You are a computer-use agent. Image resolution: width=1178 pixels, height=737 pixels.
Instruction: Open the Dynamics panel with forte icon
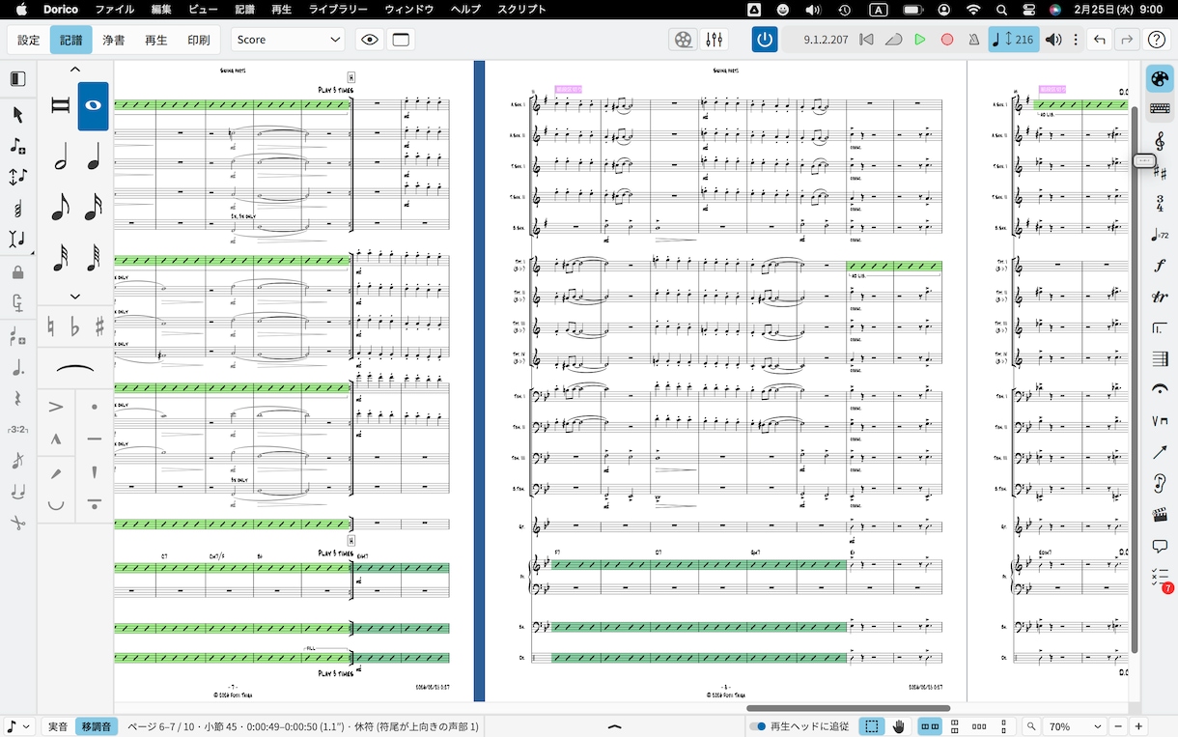pyautogui.click(x=1160, y=266)
